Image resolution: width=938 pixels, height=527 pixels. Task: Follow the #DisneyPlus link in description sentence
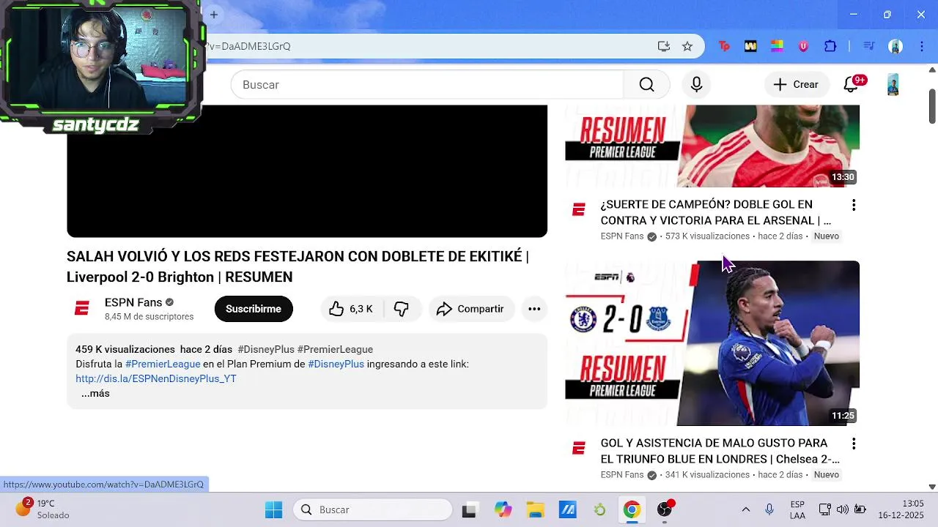click(336, 364)
